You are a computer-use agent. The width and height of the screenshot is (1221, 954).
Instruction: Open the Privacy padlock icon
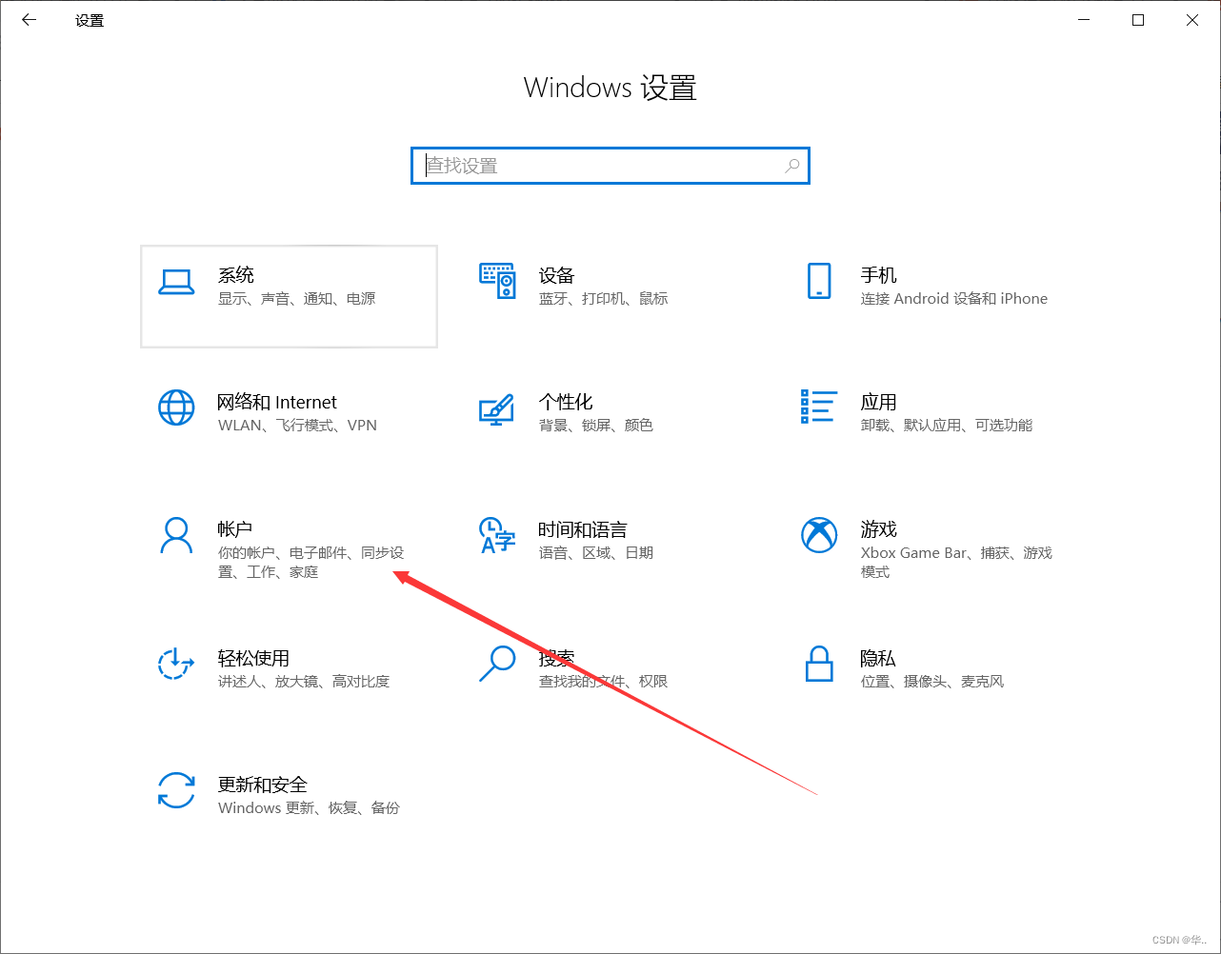tap(819, 664)
